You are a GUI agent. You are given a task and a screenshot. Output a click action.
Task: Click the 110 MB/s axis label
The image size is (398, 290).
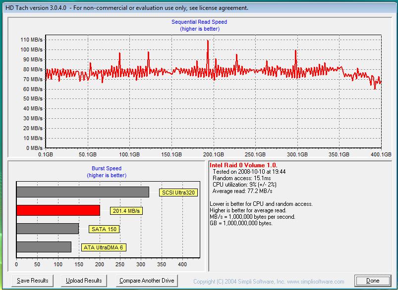click(x=32, y=40)
